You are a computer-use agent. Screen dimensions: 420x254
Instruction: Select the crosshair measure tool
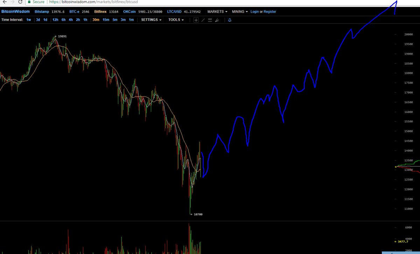pos(195,20)
